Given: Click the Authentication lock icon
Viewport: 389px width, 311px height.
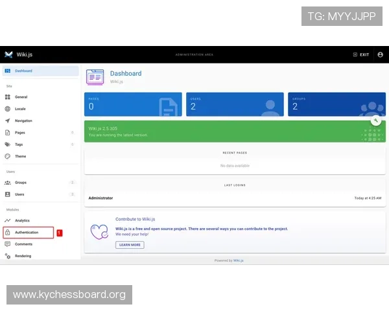Looking at the screenshot, I should coord(8,232).
